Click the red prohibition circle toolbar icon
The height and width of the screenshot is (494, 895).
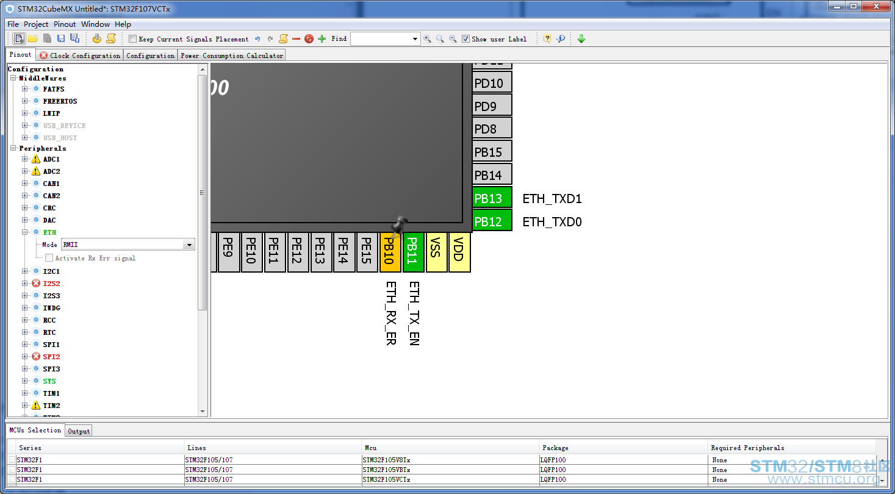click(x=309, y=39)
